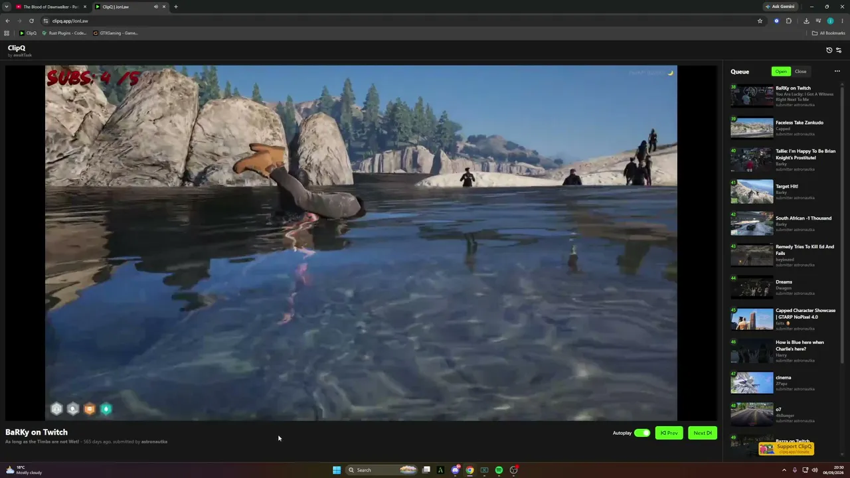Click the orange badge on the video overlay

[90, 409]
